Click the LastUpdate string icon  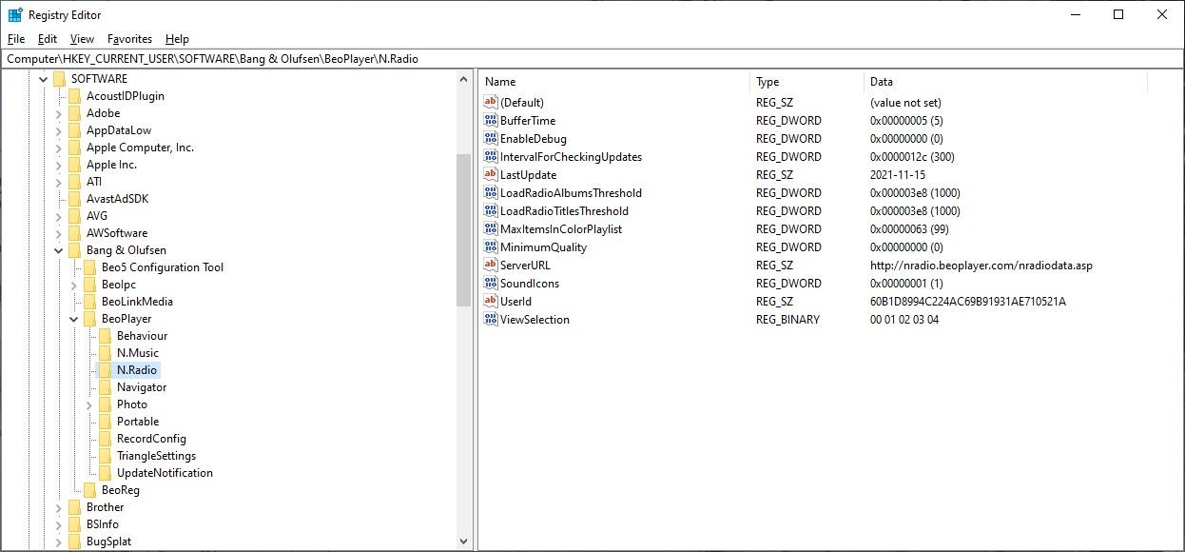pos(491,175)
